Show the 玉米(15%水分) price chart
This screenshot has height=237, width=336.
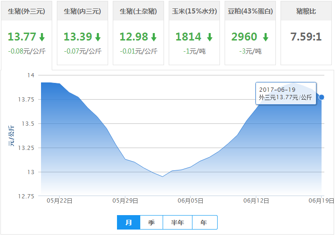point(194,11)
